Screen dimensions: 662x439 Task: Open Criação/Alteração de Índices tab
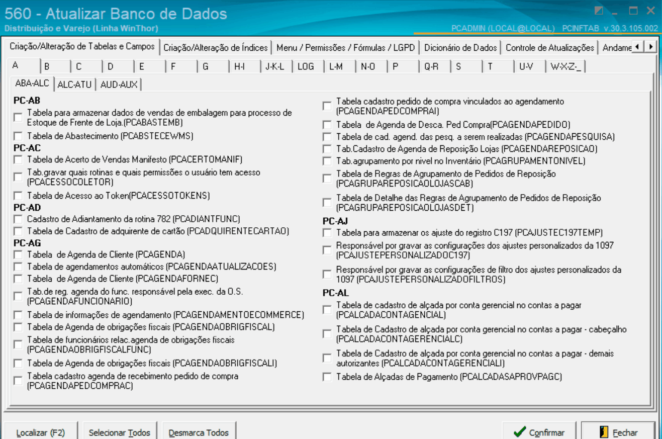click(x=216, y=48)
